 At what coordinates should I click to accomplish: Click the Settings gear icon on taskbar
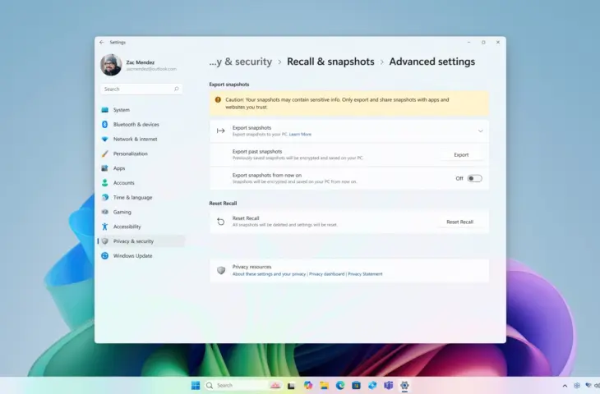pyautogui.click(x=404, y=385)
